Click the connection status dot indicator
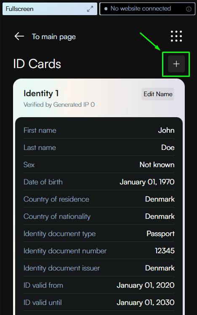Image resolution: width=197 pixels, height=315 pixels. pyautogui.click(x=106, y=9)
